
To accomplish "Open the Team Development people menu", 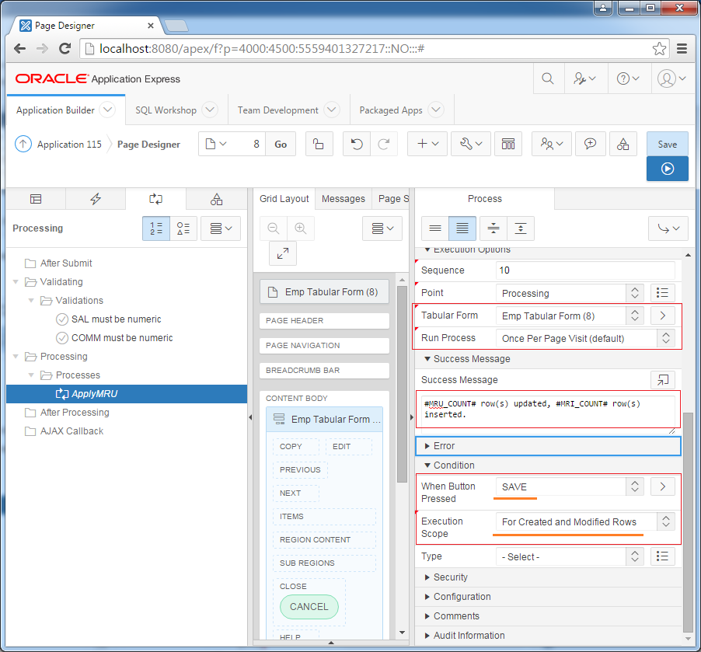I will [x=551, y=144].
